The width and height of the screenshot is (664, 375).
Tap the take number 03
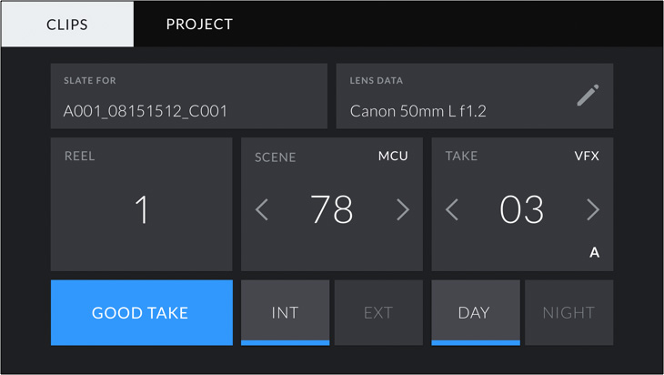[522, 210]
